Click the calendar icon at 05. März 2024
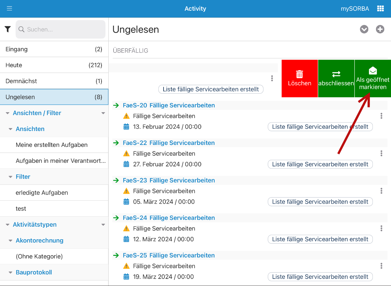Viewport: 391px width, 286px height. pyautogui.click(x=126, y=202)
